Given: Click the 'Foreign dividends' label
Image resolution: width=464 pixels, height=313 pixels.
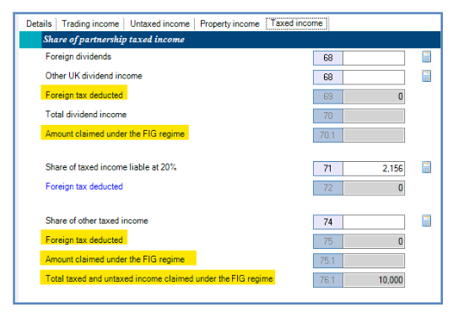Looking at the screenshot, I should coord(78,57).
